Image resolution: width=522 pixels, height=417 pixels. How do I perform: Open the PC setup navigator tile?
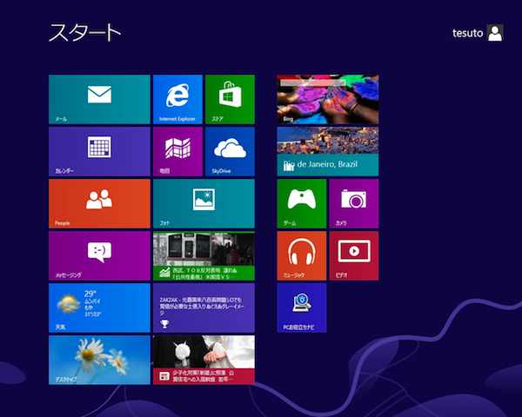[x=301, y=308]
